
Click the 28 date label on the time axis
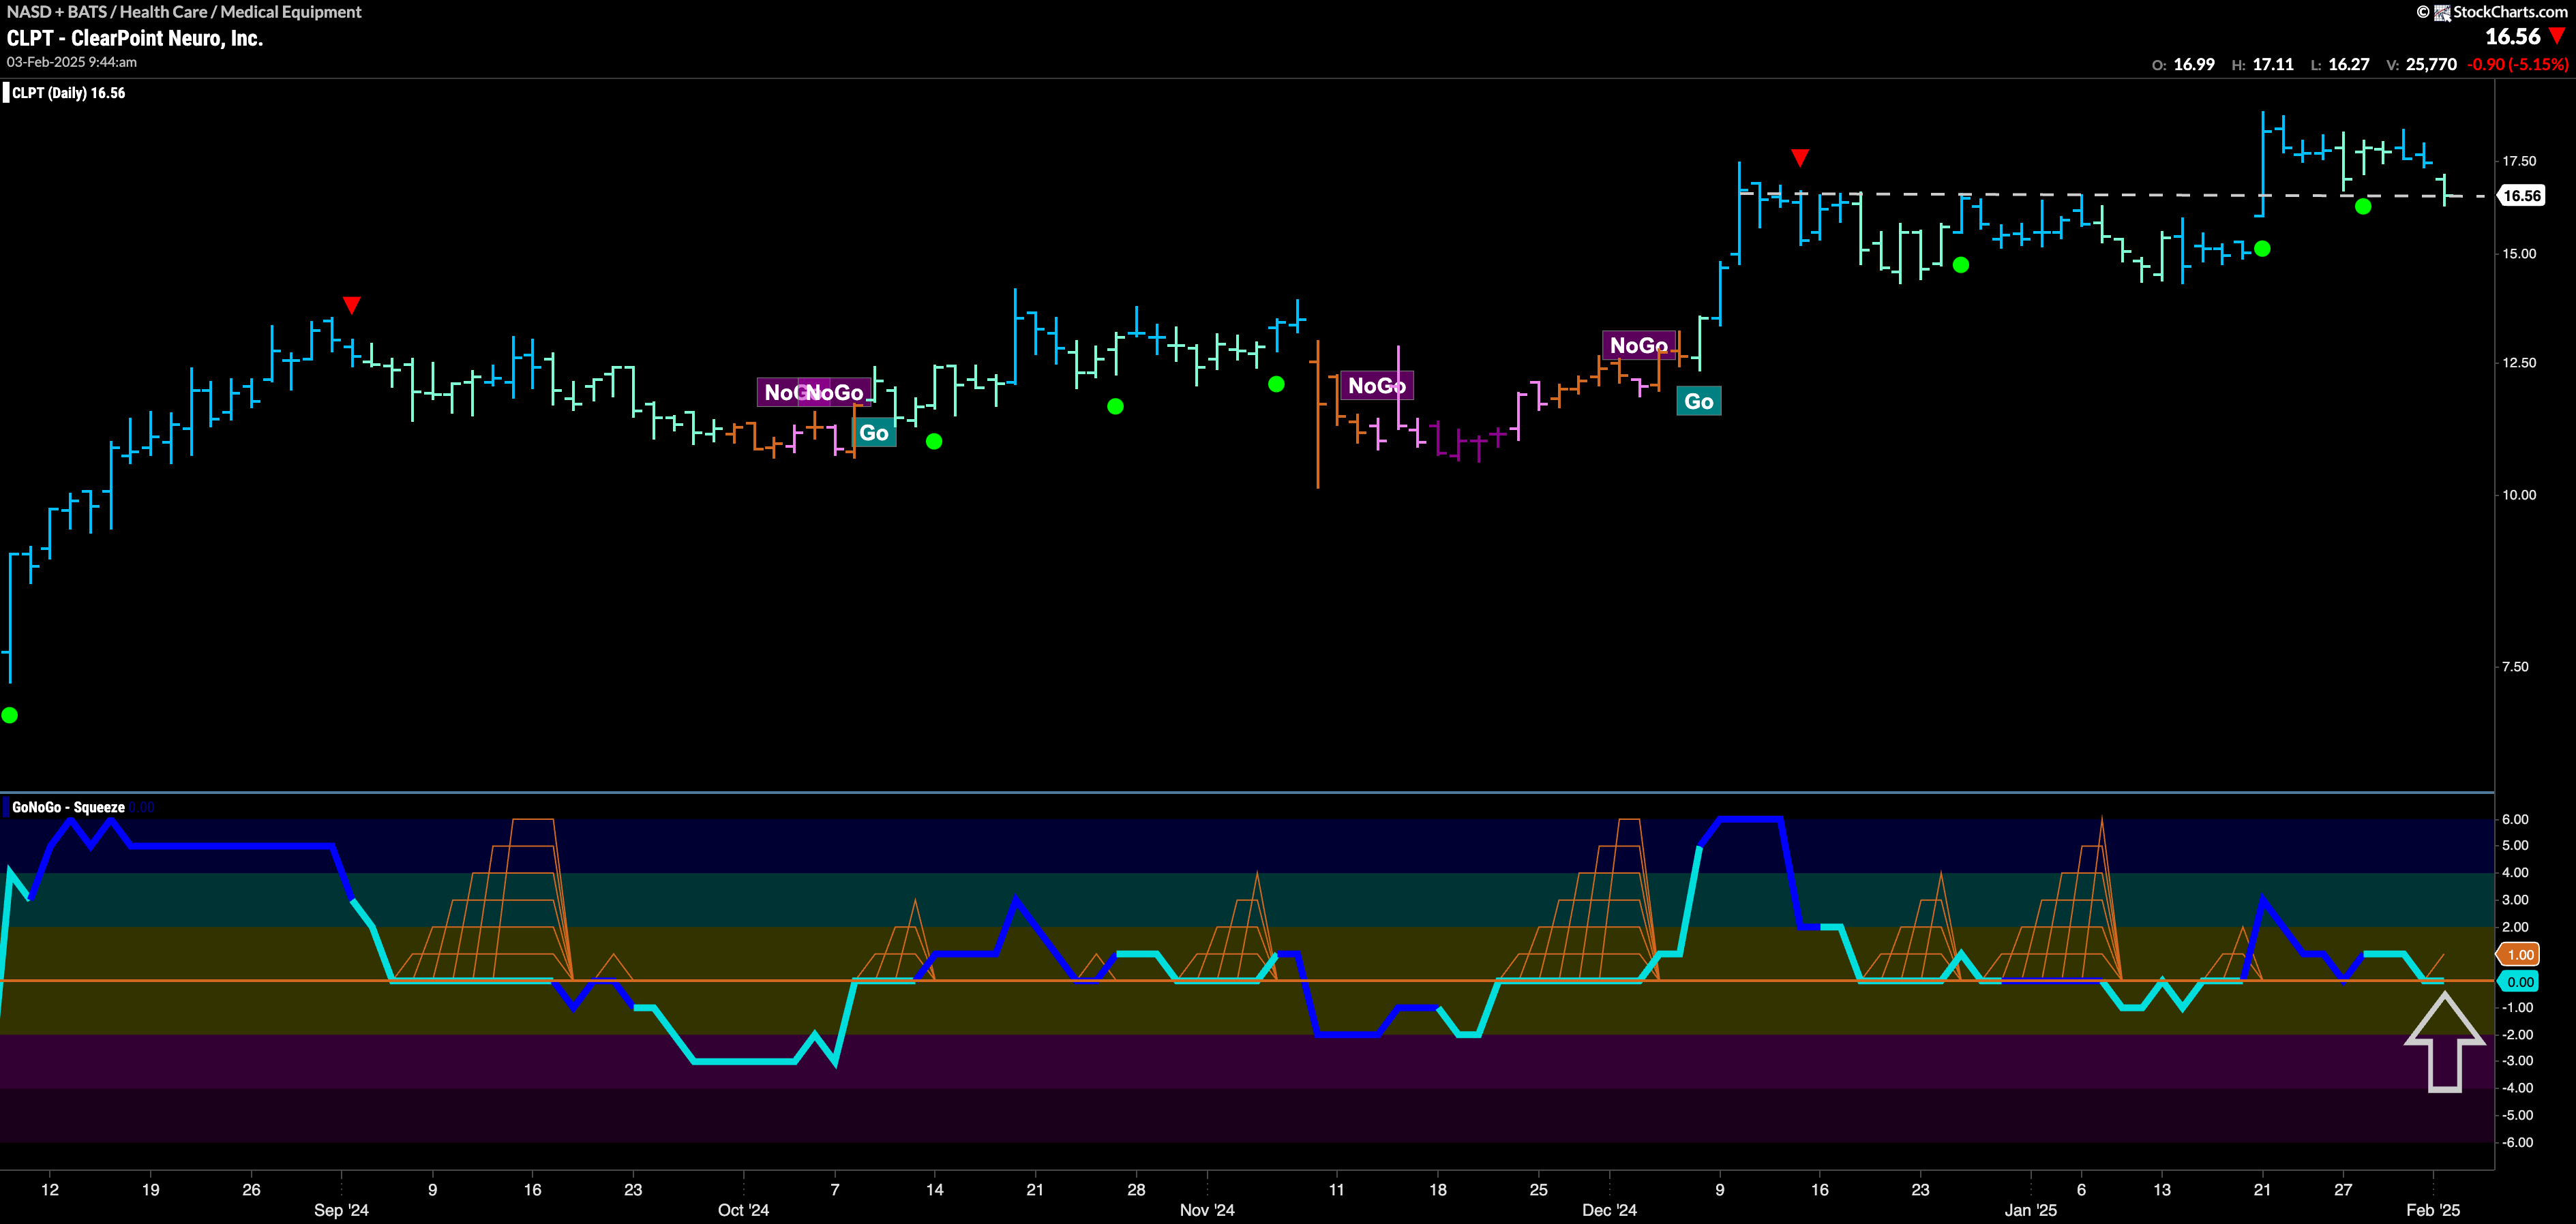pos(1136,1189)
